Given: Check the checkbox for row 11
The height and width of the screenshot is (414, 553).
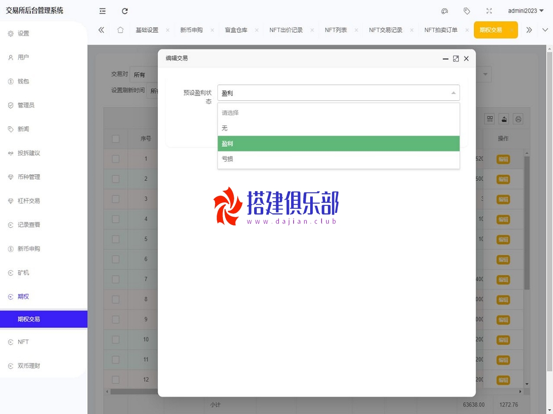Looking at the screenshot, I should pyautogui.click(x=116, y=360).
